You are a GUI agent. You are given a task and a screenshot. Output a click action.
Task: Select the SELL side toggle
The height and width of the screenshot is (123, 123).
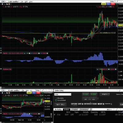(x=62, y=105)
